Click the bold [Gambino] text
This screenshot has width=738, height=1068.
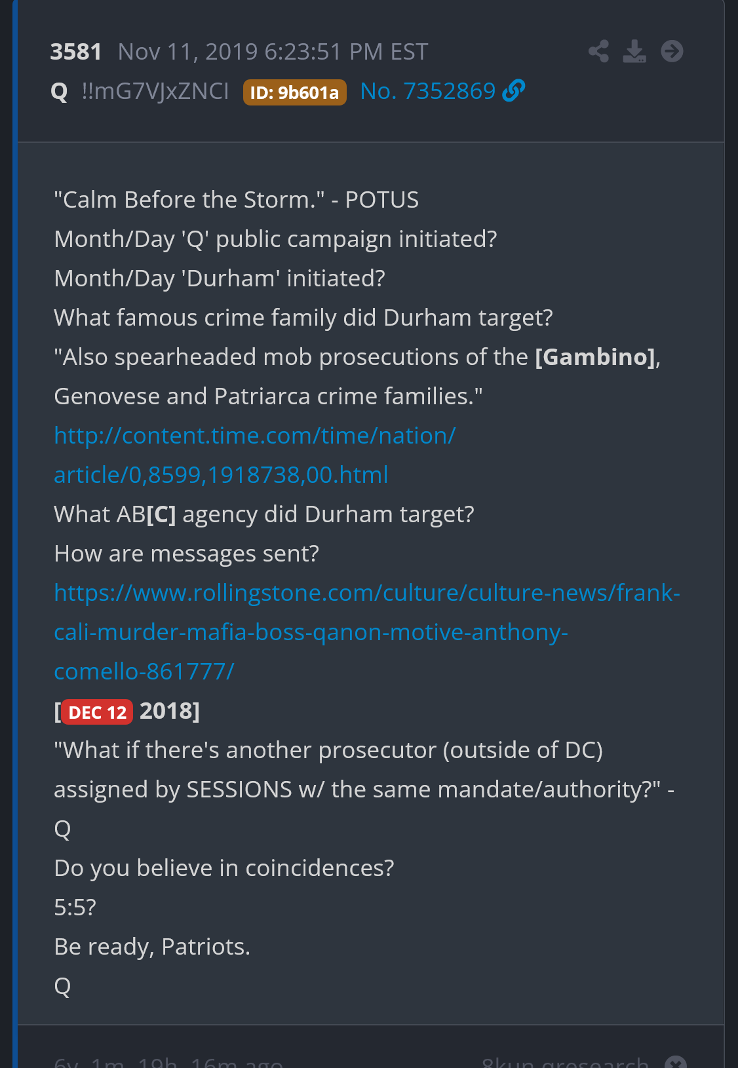tap(595, 357)
